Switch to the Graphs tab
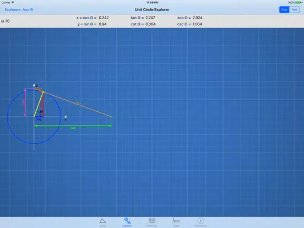Screen dimensions: 304x228 coord(176,222)
